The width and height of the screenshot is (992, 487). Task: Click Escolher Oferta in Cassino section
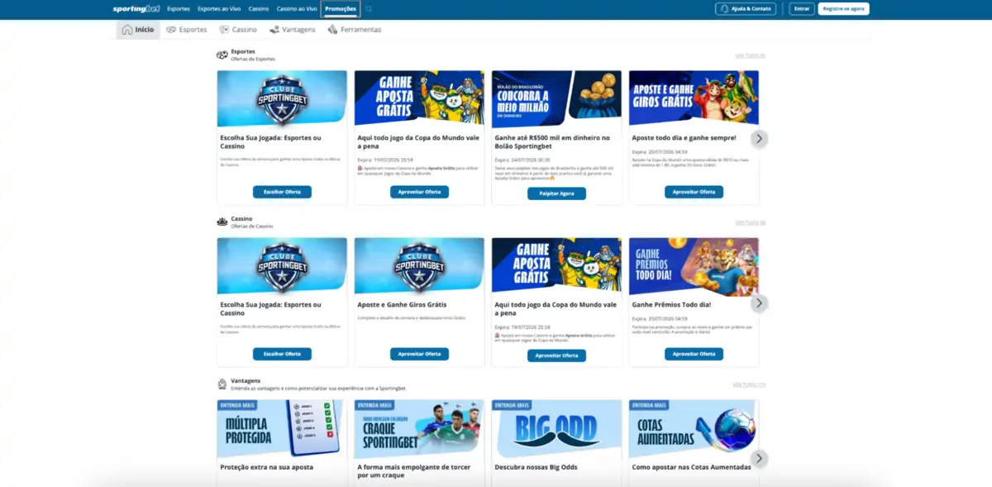click(x=282, y=354)
